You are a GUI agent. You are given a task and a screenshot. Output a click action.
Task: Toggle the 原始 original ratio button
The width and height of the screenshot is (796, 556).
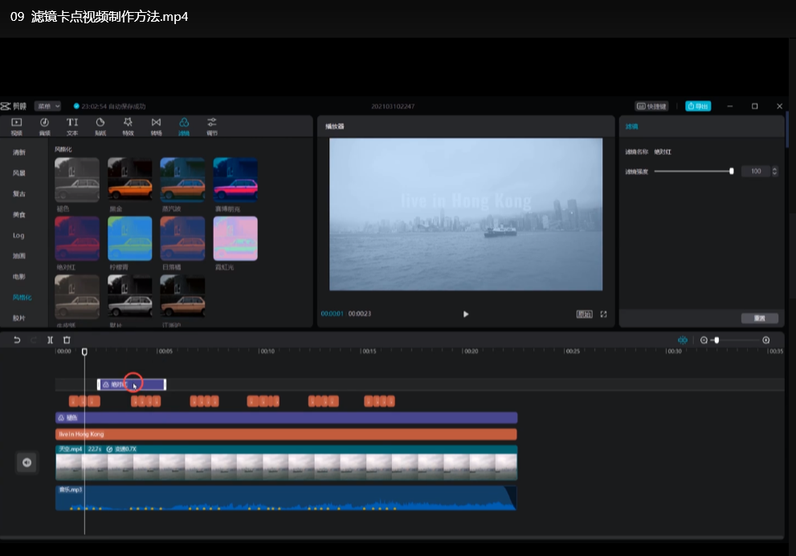click(584, 314)
